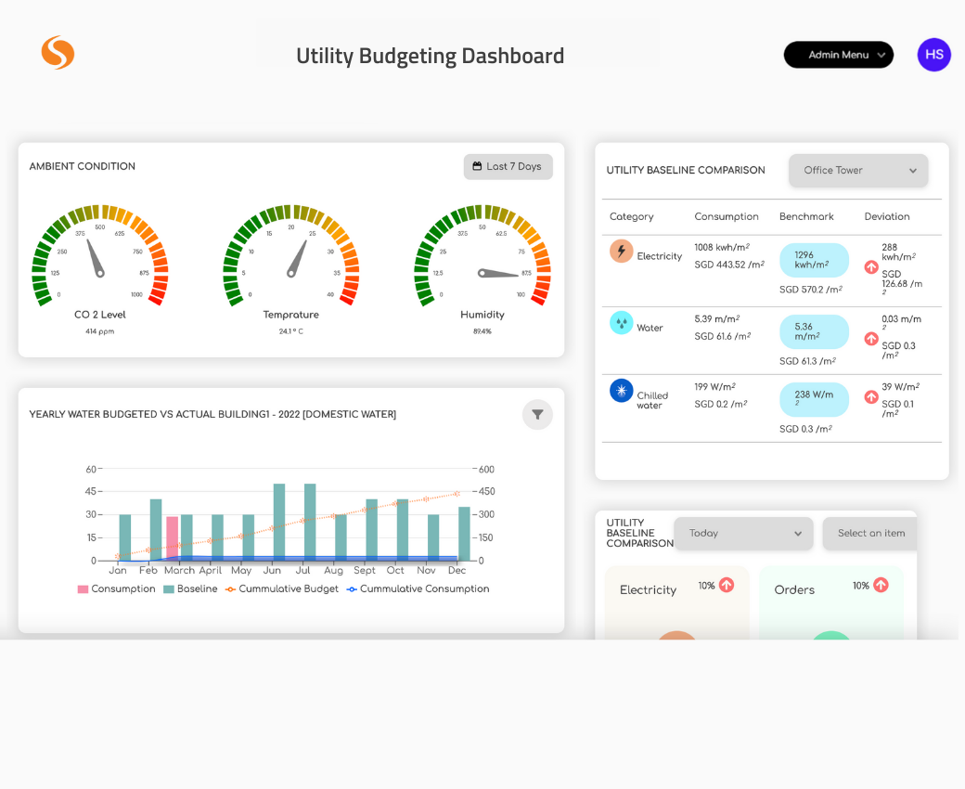Click the calendar icon in Last 7 Days
This screenshot has width=965, height=789.
(476, 166)
